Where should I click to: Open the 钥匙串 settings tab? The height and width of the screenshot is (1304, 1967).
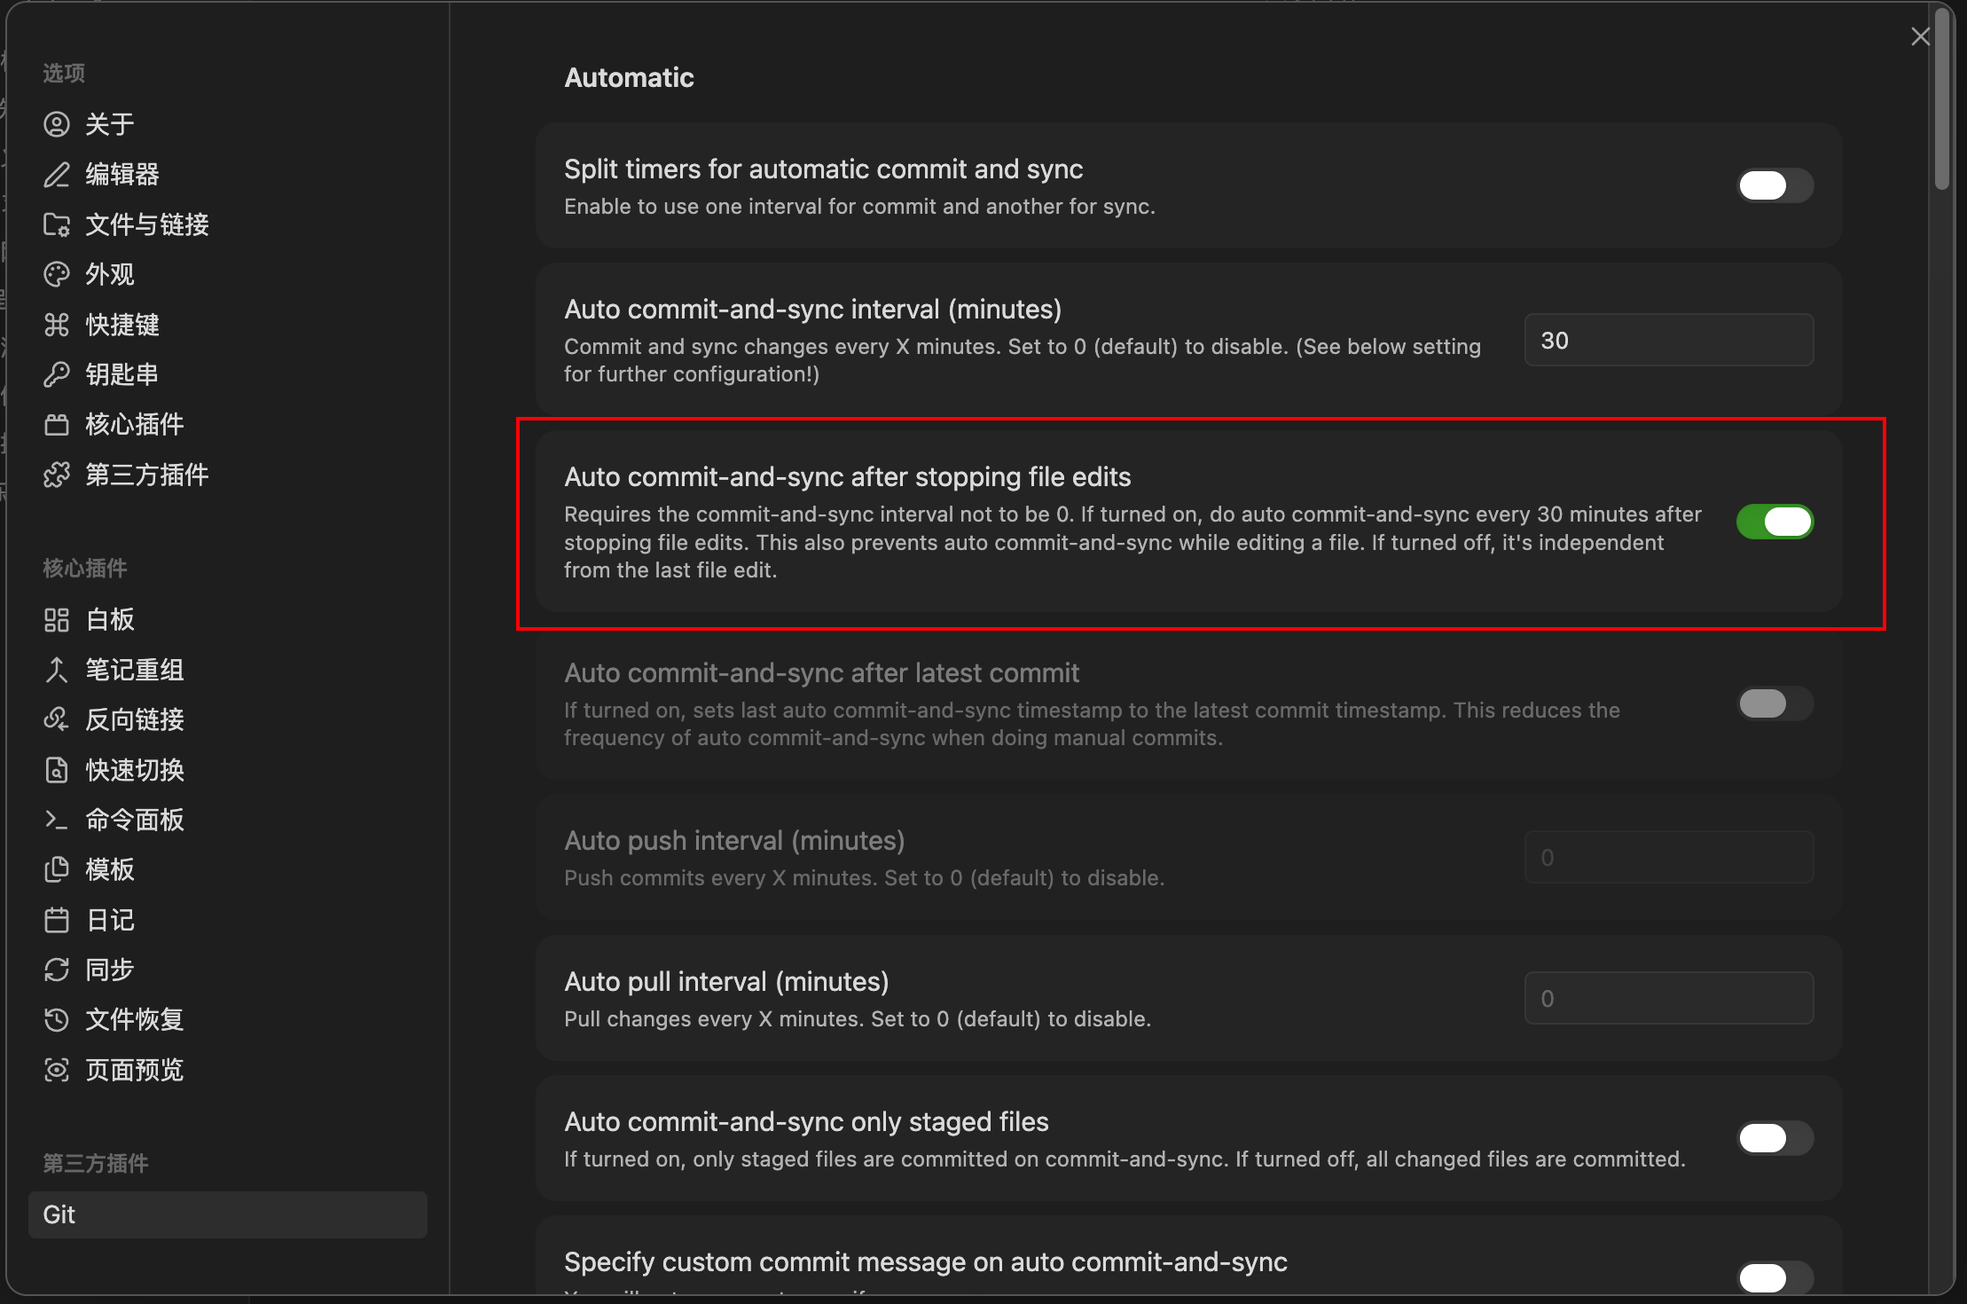click(x=228, y=374)
